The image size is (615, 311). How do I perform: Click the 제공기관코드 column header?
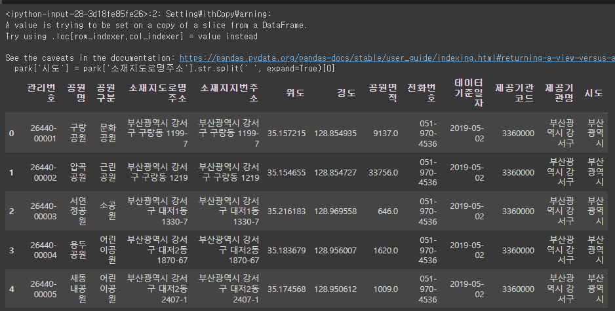[x=514, y=92]
